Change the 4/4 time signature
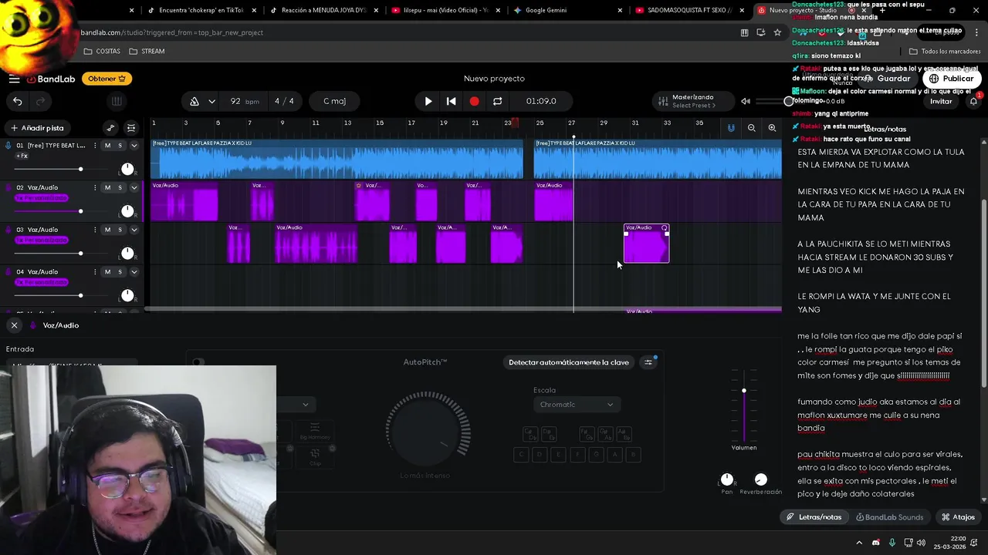 (284, 101)
